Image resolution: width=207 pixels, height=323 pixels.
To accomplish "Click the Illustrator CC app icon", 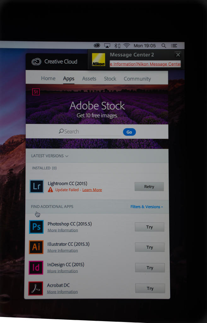I will click(36, 247).
